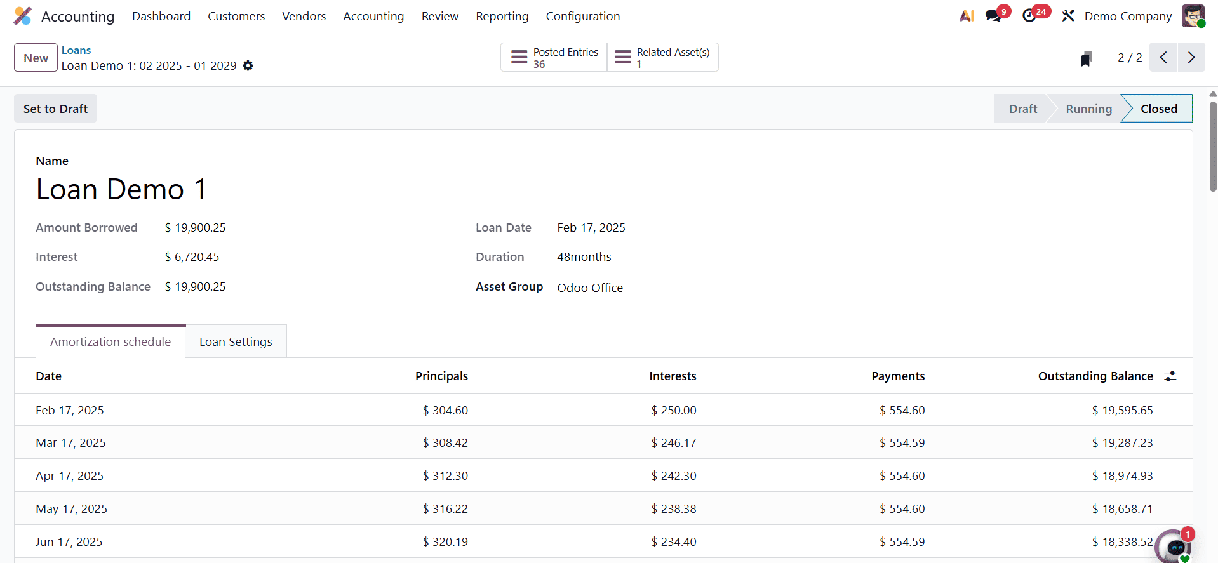Screen dimensions: 1218x563
Task: Open the Loans breadcrumb link
Action: (76, 50)
